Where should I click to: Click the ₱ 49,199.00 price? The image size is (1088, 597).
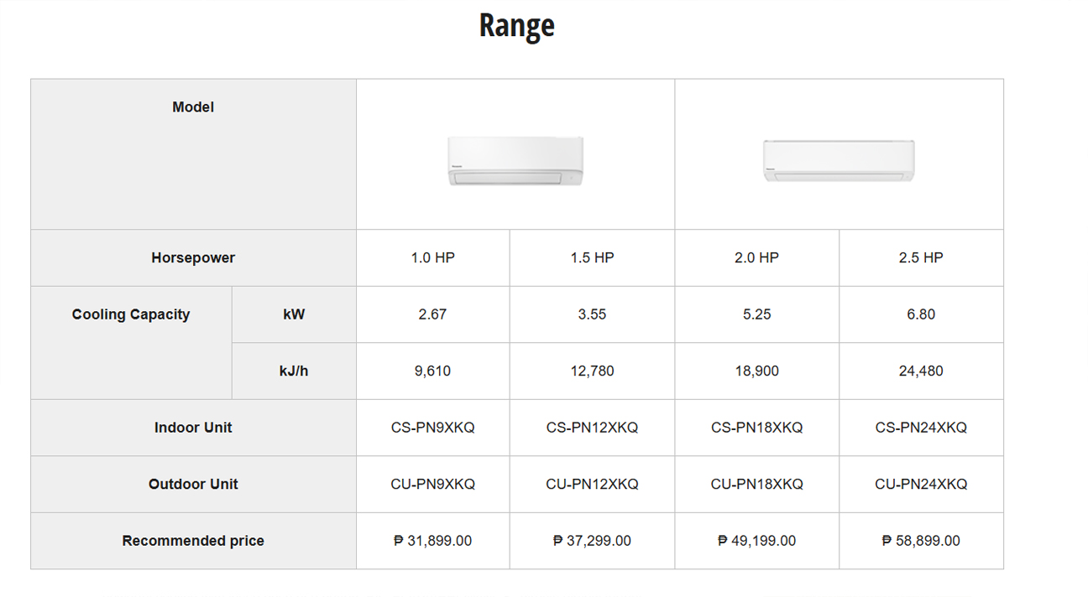click(x=756, y=541)
